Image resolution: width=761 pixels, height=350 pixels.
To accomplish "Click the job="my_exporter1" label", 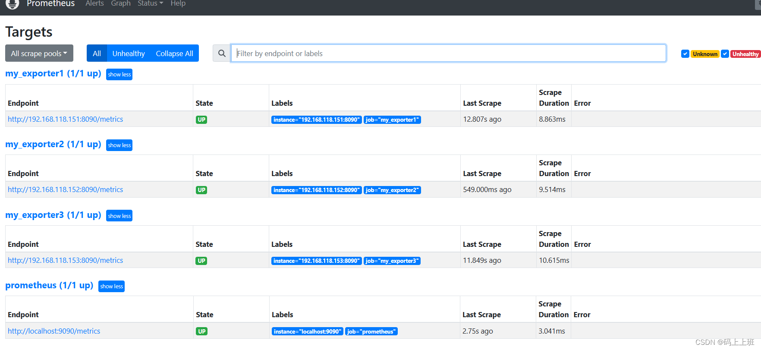I will coord(392,120).
